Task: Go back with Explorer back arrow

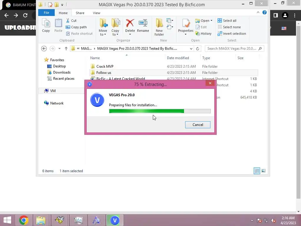Action: point(44,49)
